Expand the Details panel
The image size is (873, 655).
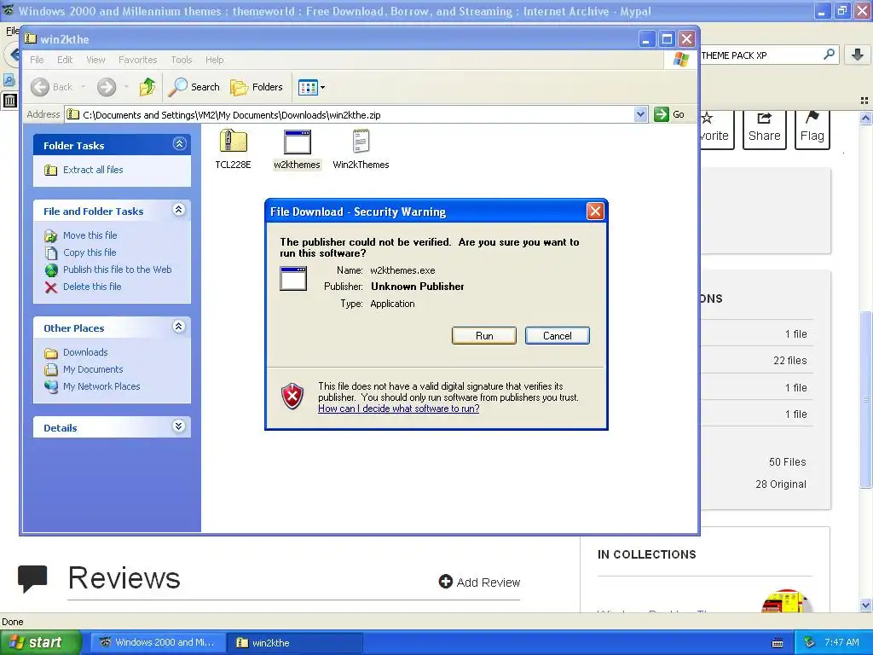[x=179, y=426]
